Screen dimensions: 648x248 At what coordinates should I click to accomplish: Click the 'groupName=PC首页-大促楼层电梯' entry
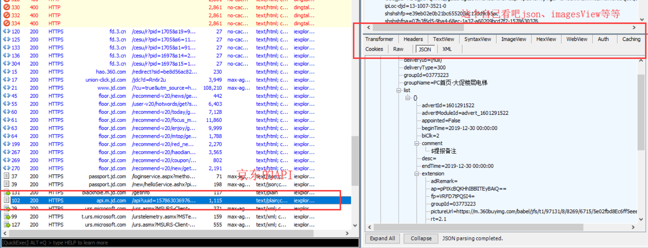(x=445, y=83)
